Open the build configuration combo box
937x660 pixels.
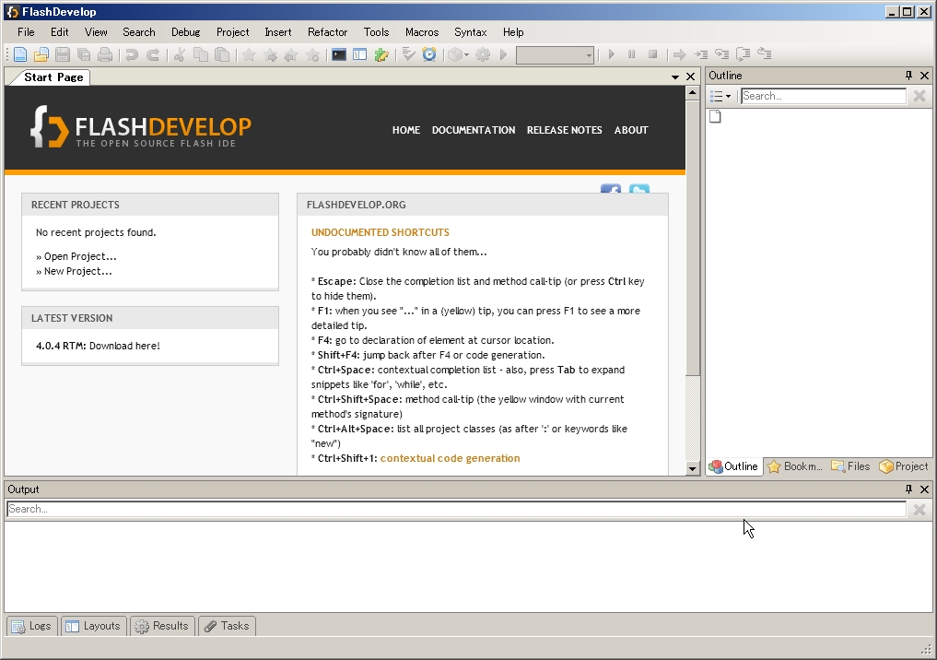pos(556,55)
